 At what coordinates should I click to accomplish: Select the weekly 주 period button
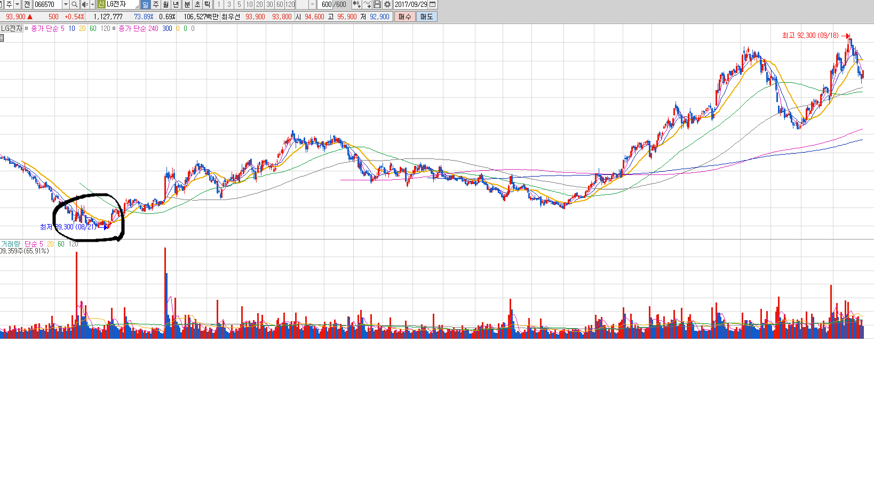[x=155, y=4]
